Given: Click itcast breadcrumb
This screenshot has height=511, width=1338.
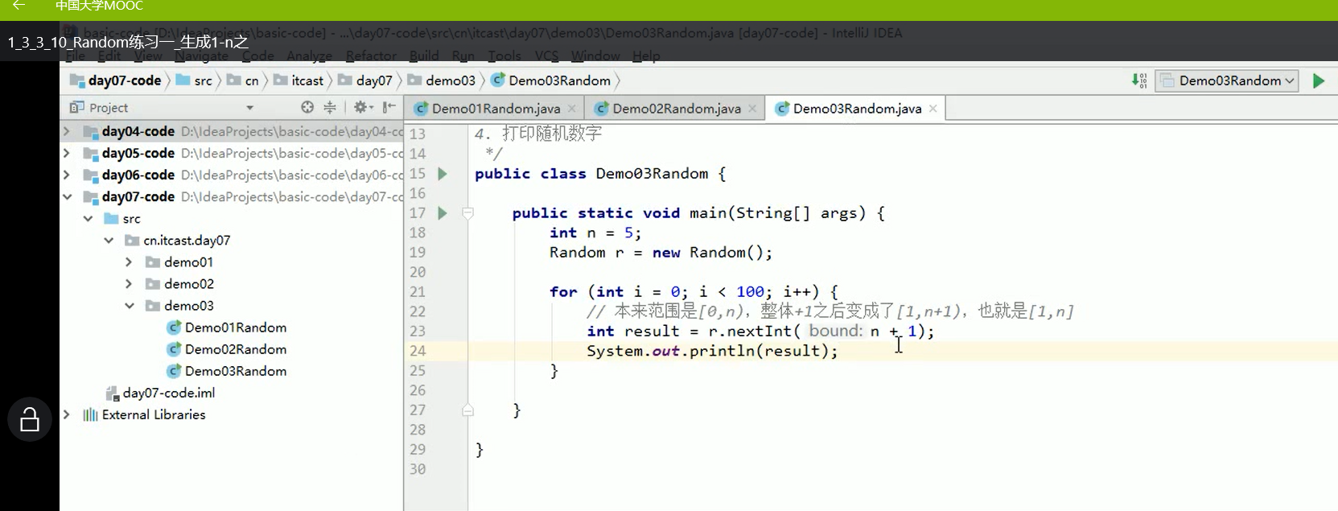Looking at the screenshot, I should (x=298, y=80).
